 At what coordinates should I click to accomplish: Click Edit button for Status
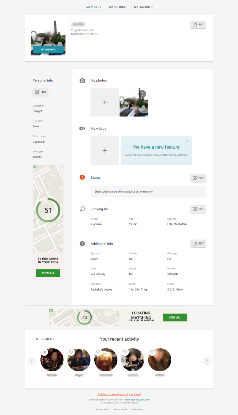(x=198, y=178)
